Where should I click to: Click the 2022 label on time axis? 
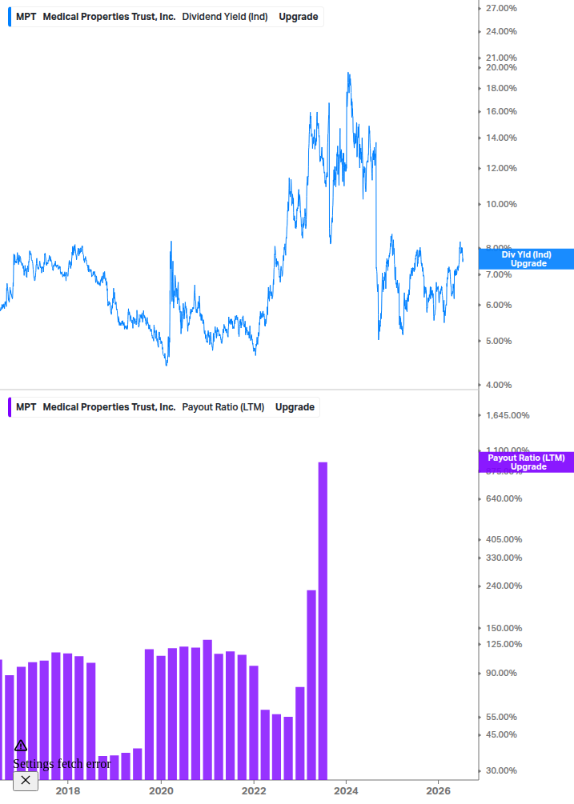(x=254, y=791)
